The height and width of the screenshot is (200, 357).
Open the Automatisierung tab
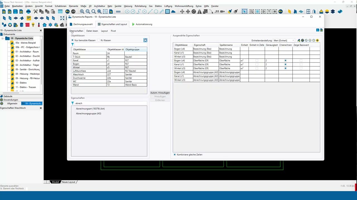(x=142, y=24)
